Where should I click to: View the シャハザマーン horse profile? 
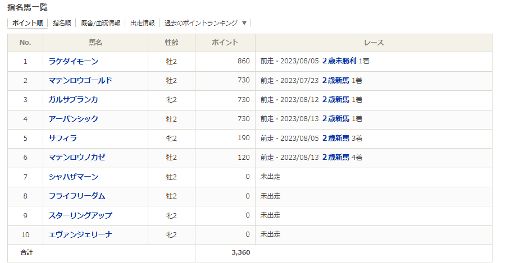[x=74, y=177]
